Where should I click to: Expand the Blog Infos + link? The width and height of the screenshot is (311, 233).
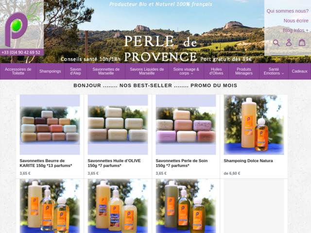point(295,31)
